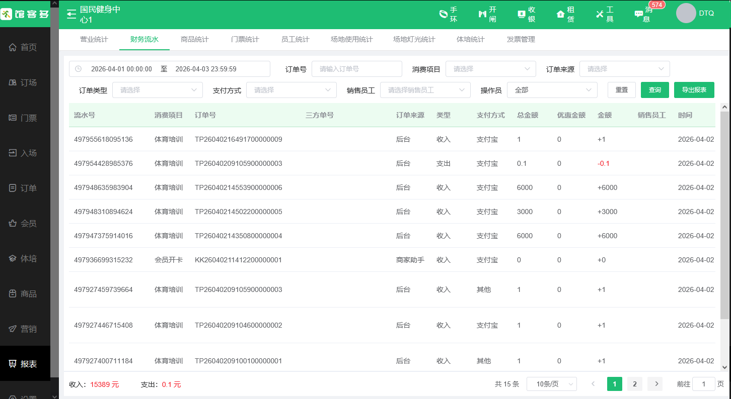
Task: Open the 发票管理 invoice management tab
Action: tap(521, 39)
